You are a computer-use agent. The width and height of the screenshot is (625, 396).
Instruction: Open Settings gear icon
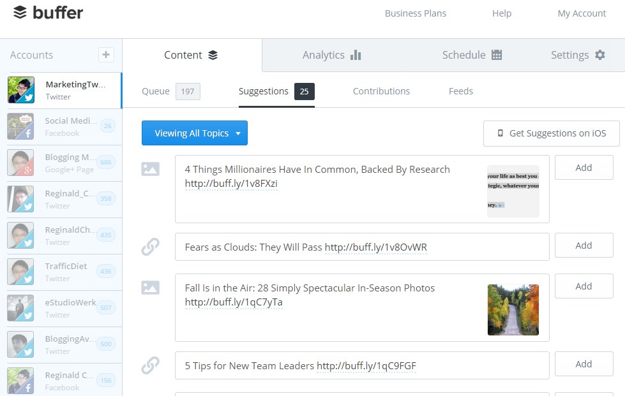[x=600, y=55]
